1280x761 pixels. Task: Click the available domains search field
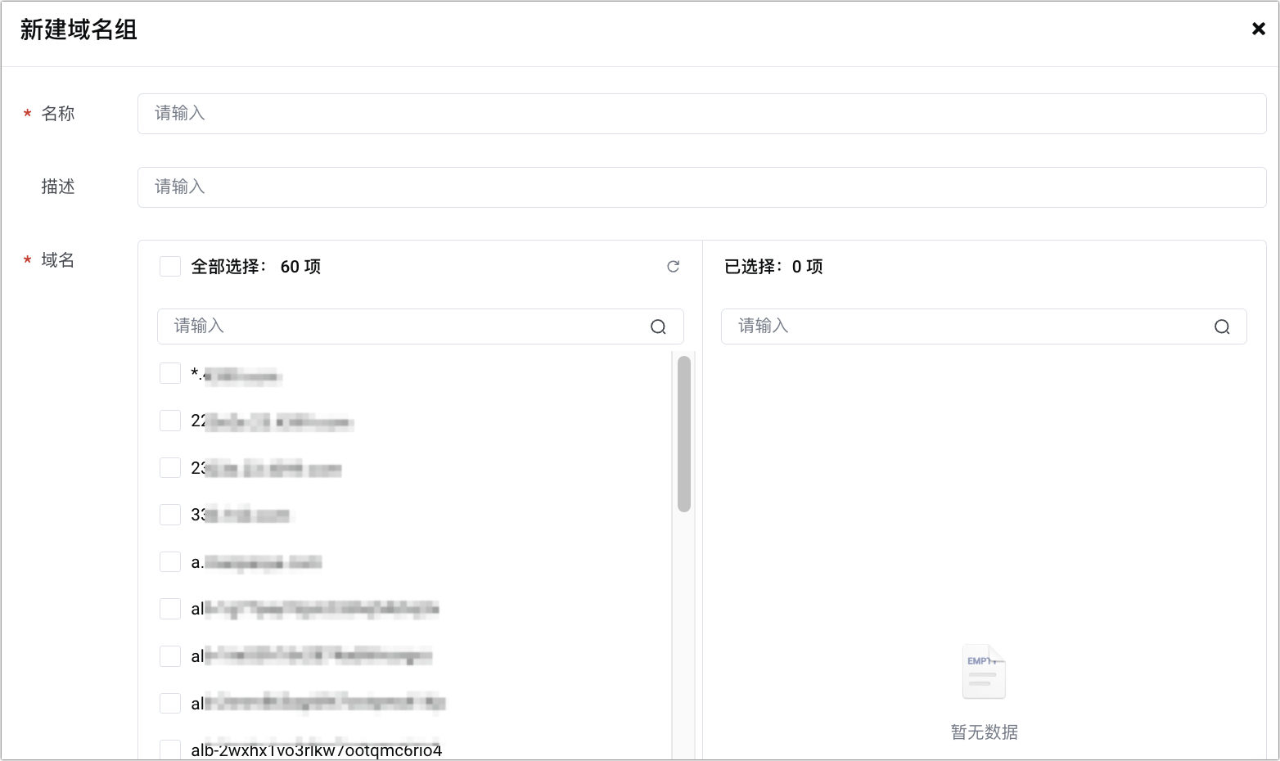pos(421,326)
